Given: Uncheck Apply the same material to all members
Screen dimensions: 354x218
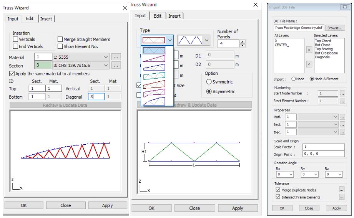Looking at the screenshot, I should [x=12, y=73].
